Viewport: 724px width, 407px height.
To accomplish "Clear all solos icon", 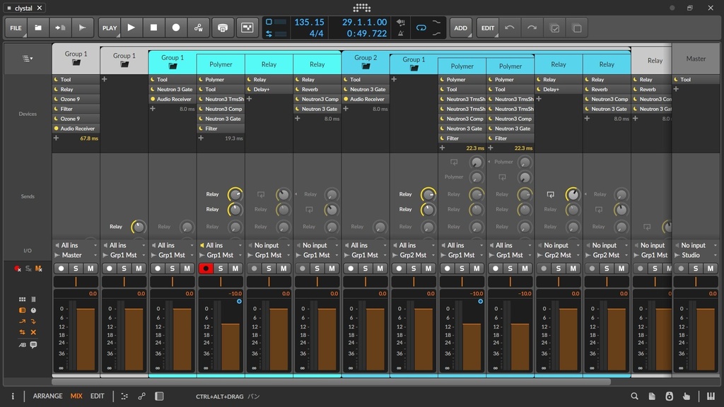I will pyautogui.click(x=28, y=269).
